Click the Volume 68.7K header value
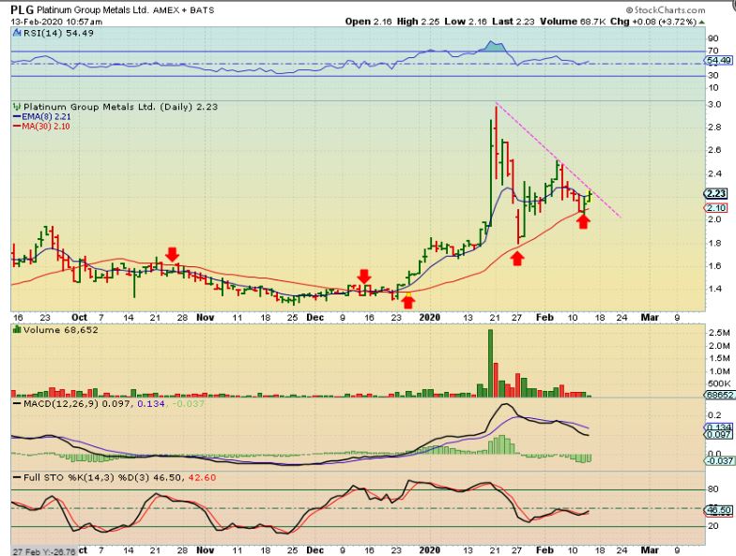The image size is (736, 556). pyautogui.click(x=573, y=22)
